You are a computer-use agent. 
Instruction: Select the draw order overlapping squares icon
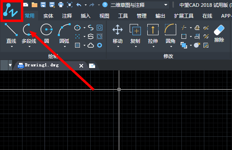[x=184, y=45]
